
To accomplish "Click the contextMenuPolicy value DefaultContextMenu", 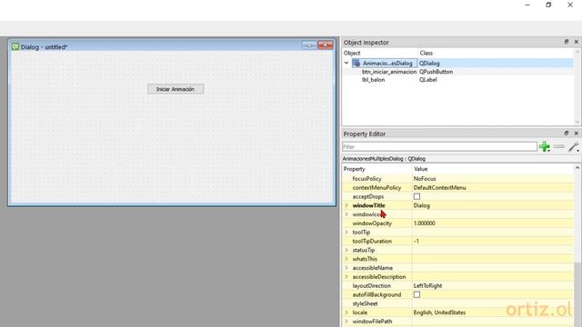I will (439, 187).
